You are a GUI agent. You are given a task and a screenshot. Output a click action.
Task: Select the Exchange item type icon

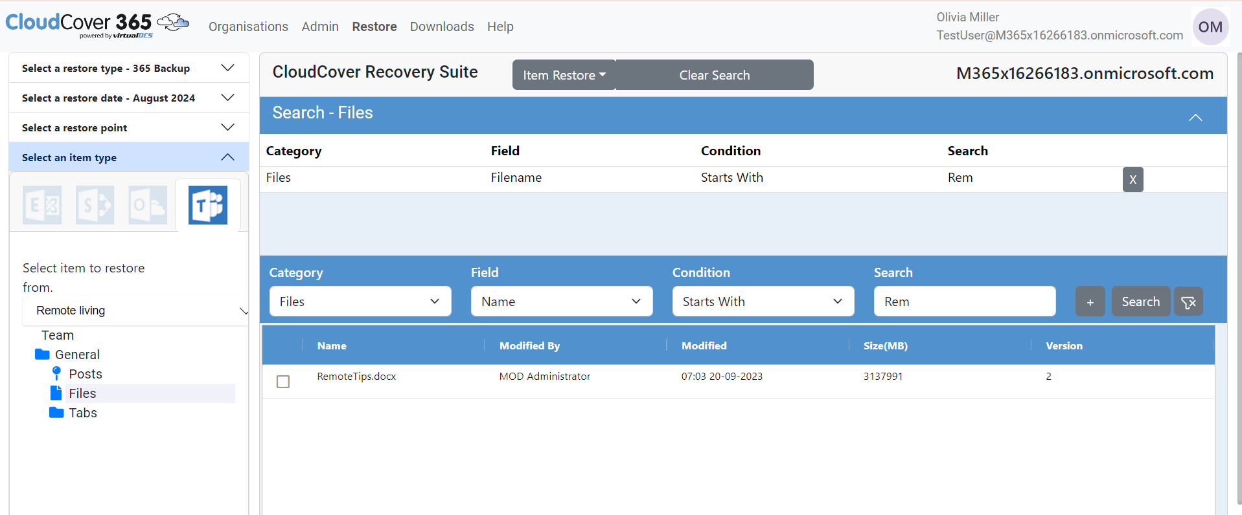click(x=42, y=205)
